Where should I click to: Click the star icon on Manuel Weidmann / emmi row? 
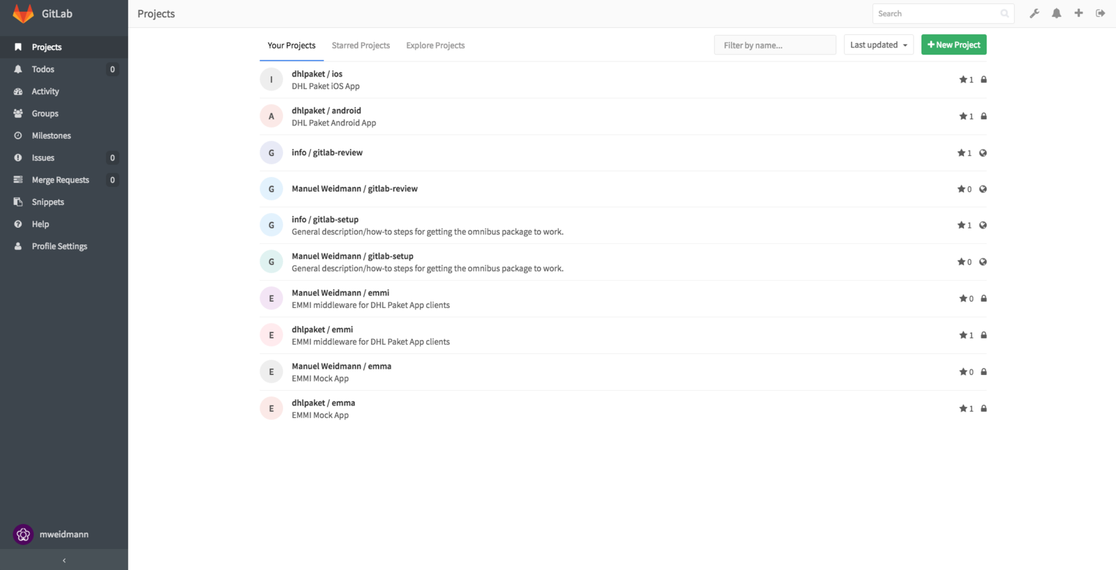(x=963, y=298)
